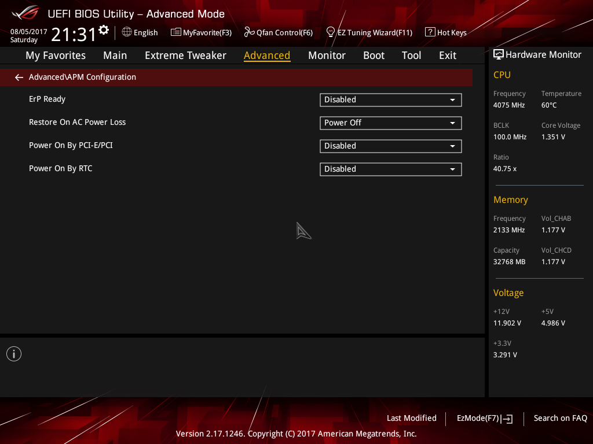Open Restore On AC Power Loss dropdown
The width and height of the screenshot is (593, 444).
coord(390,123)
